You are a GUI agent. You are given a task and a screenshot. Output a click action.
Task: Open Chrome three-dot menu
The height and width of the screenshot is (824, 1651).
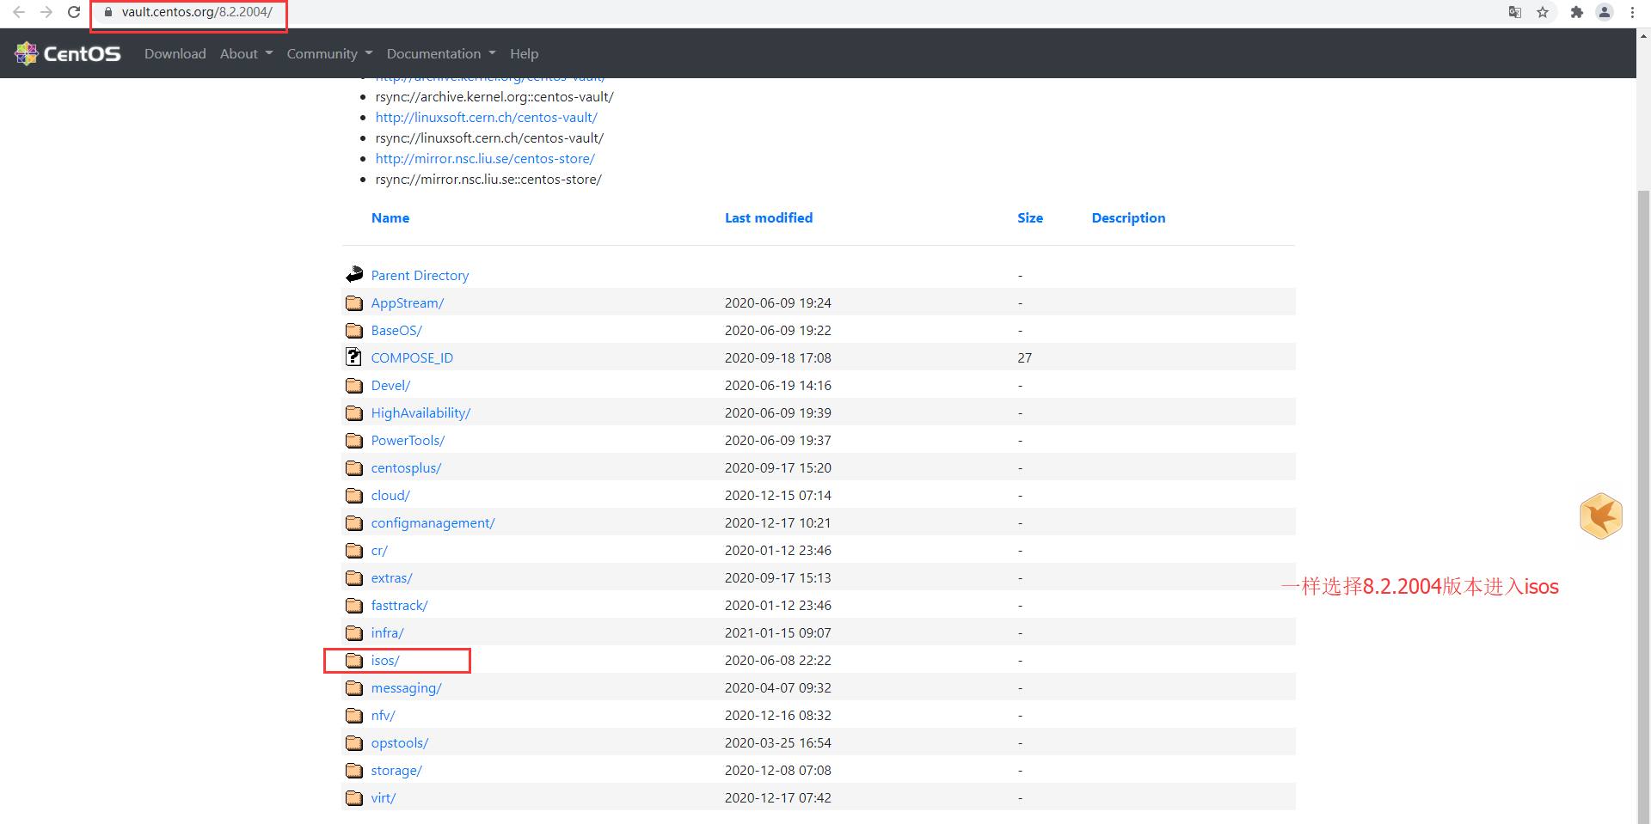point(1632,12)
